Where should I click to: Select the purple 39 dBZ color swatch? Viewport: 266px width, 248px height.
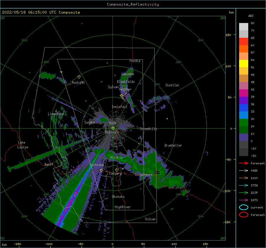[x=244, y=100]
